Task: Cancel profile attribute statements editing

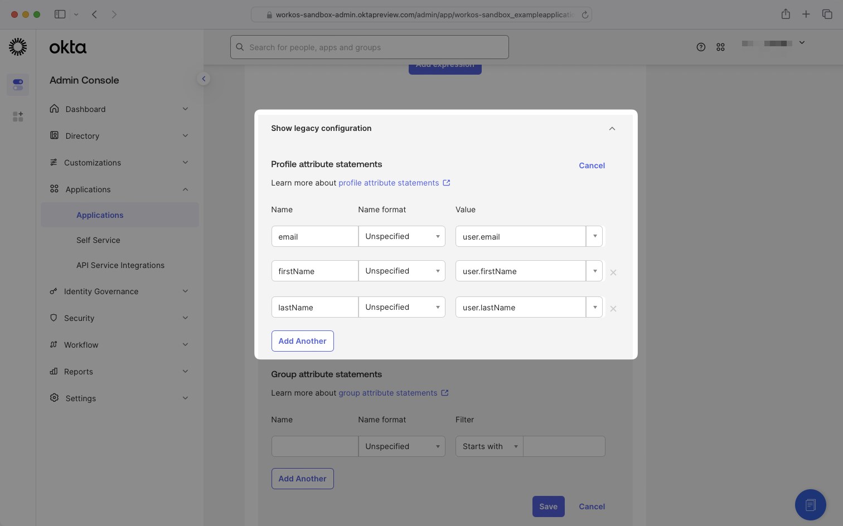Action: [592, 165]
